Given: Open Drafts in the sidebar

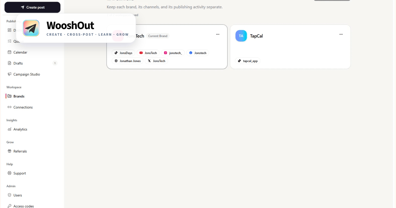Looking at the screenshot, I should click(x=32, y=63).
